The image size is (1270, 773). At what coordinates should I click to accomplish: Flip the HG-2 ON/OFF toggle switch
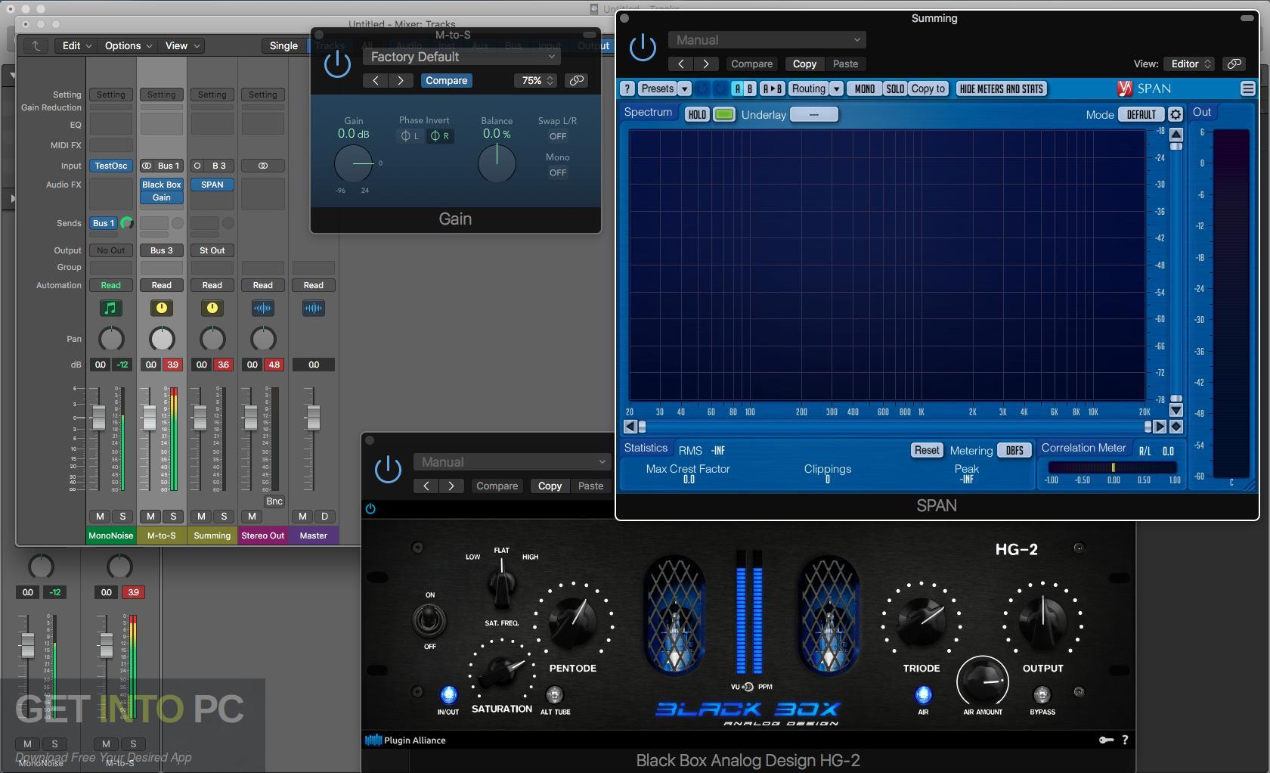click(x=429, y=621)
